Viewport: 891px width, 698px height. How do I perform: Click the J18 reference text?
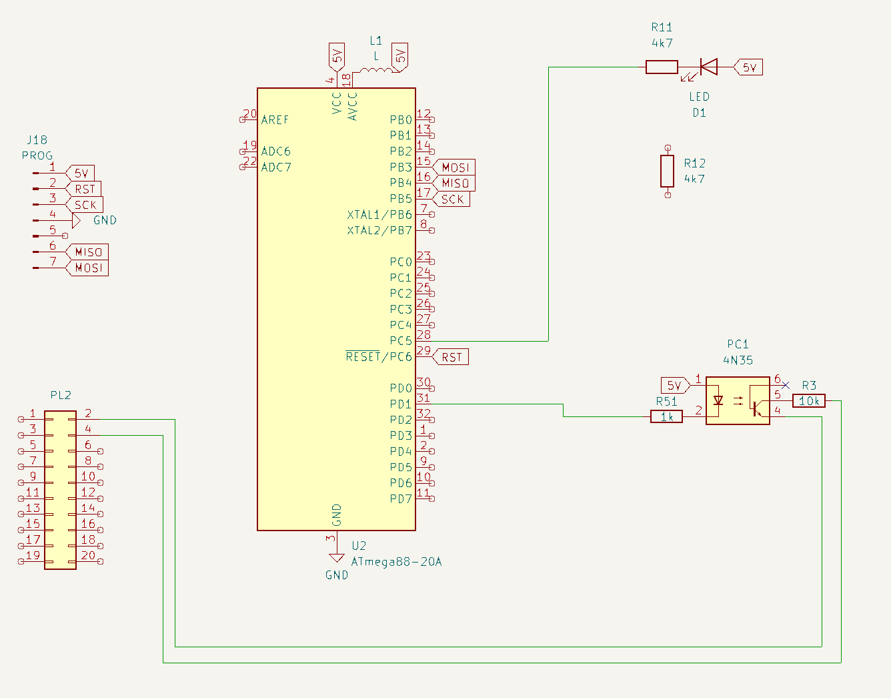point(37,139)
